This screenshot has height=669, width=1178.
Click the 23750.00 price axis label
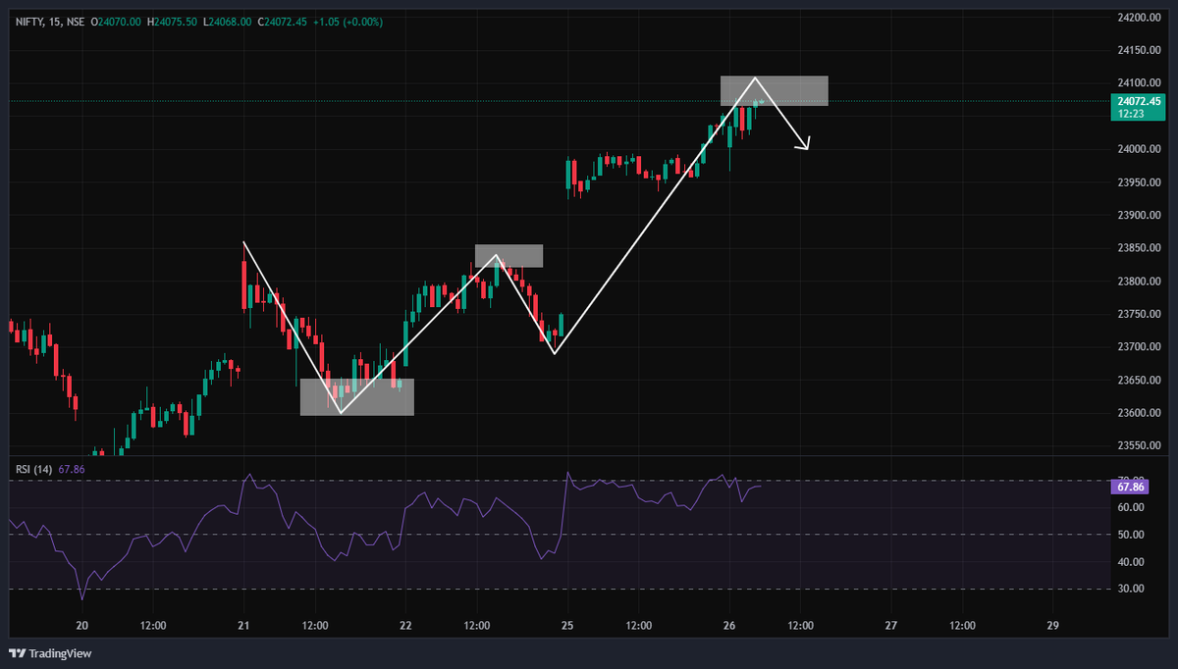1139,314
